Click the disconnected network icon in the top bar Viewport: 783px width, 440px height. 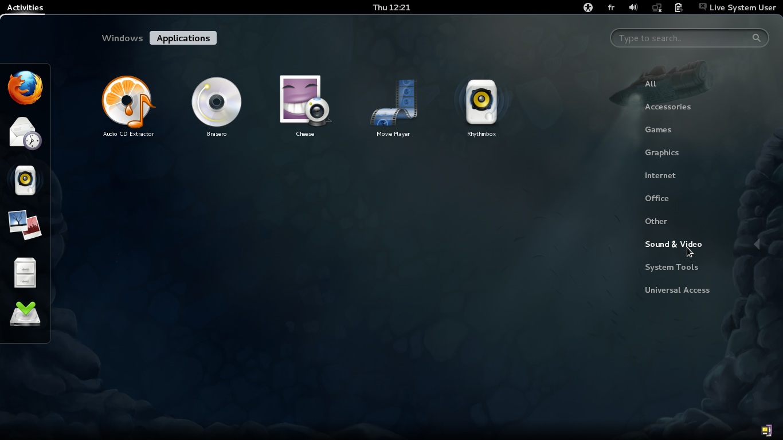657,7
